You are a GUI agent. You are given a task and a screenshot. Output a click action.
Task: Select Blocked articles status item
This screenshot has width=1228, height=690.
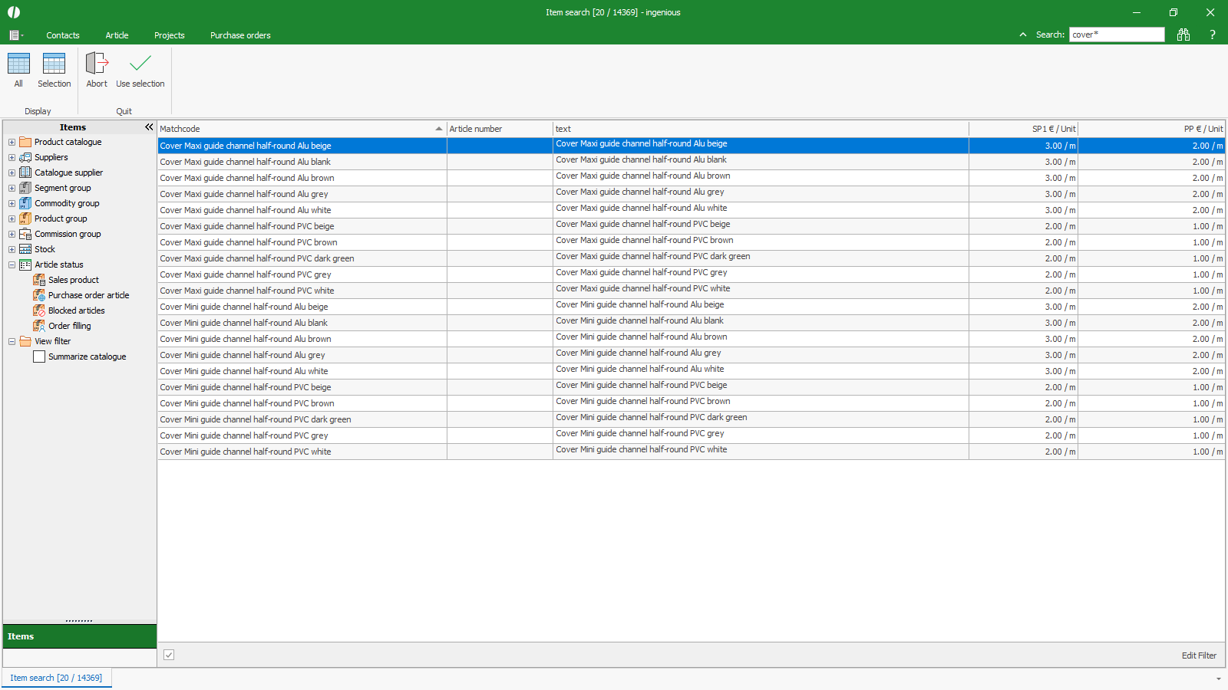(x=76, y=310)
